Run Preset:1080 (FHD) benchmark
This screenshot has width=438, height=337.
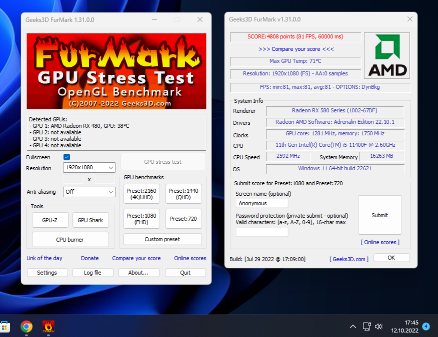[141, 219]
